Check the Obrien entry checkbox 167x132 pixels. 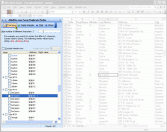tap(9, 87)
